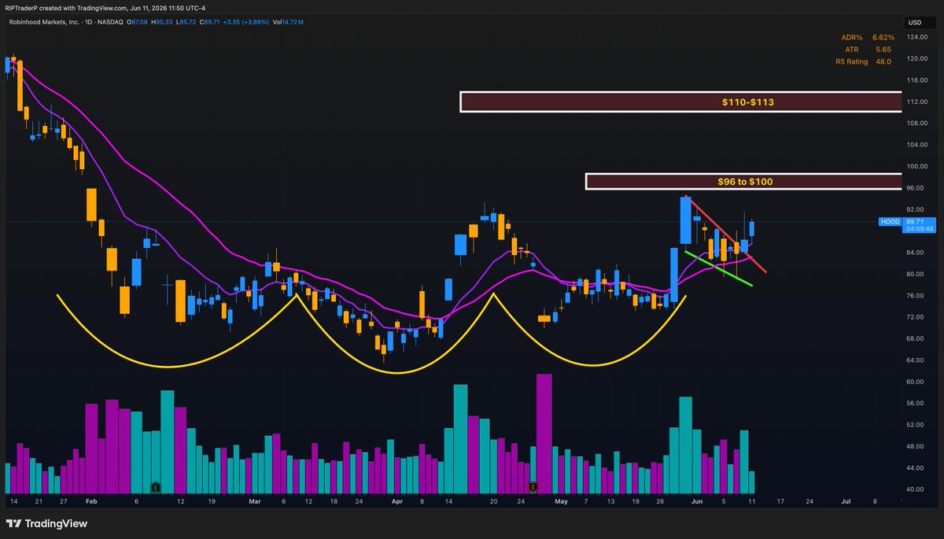Click the Jul label on time axis
The width and height of the screenshot is (944, 539).
tap(846, 500)
